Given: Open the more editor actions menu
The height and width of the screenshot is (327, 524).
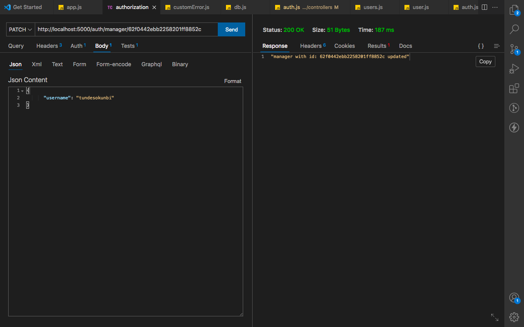Looking at the screenshot, I should pyautogui.click(x=495, y=7).
